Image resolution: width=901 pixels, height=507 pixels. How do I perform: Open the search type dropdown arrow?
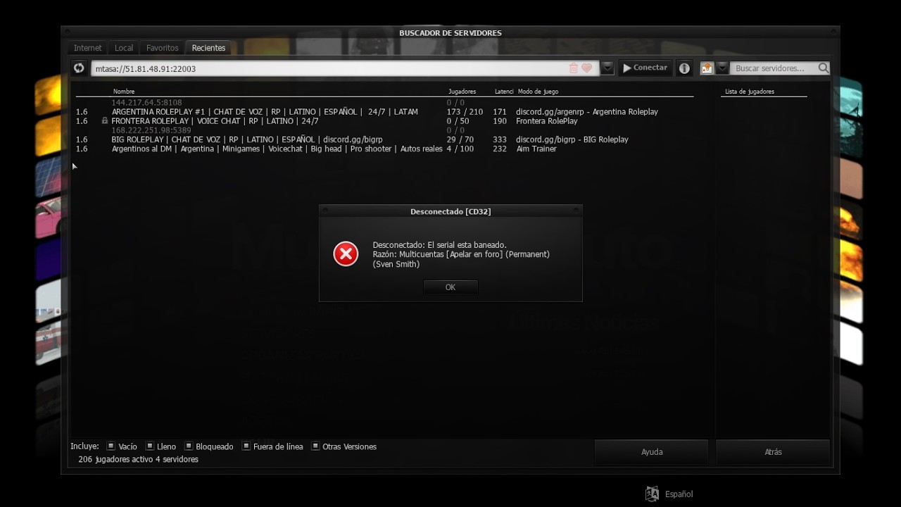pos(722,68)
